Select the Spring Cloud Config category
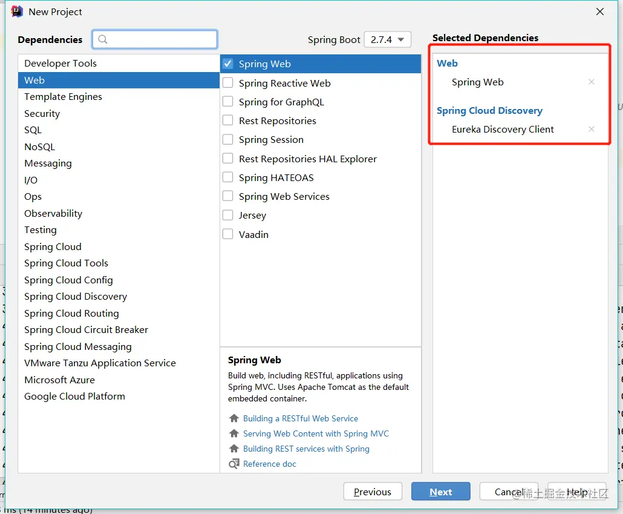This screenshot has width=623, height=514. [x=119, y=280]
